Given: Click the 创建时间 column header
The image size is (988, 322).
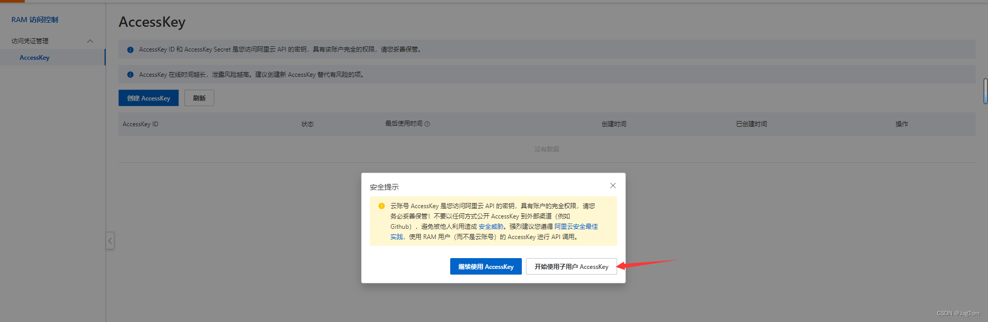Looking at the screenshot, I should coord(614,124).
